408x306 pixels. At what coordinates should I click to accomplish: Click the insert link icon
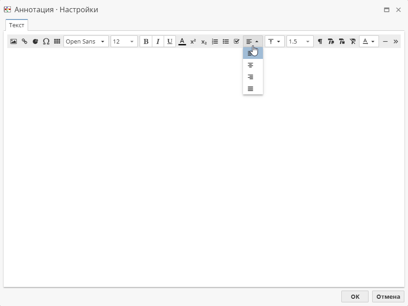tap(24, 41)
